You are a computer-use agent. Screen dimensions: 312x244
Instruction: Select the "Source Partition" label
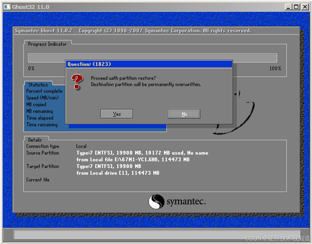[43, 153]
